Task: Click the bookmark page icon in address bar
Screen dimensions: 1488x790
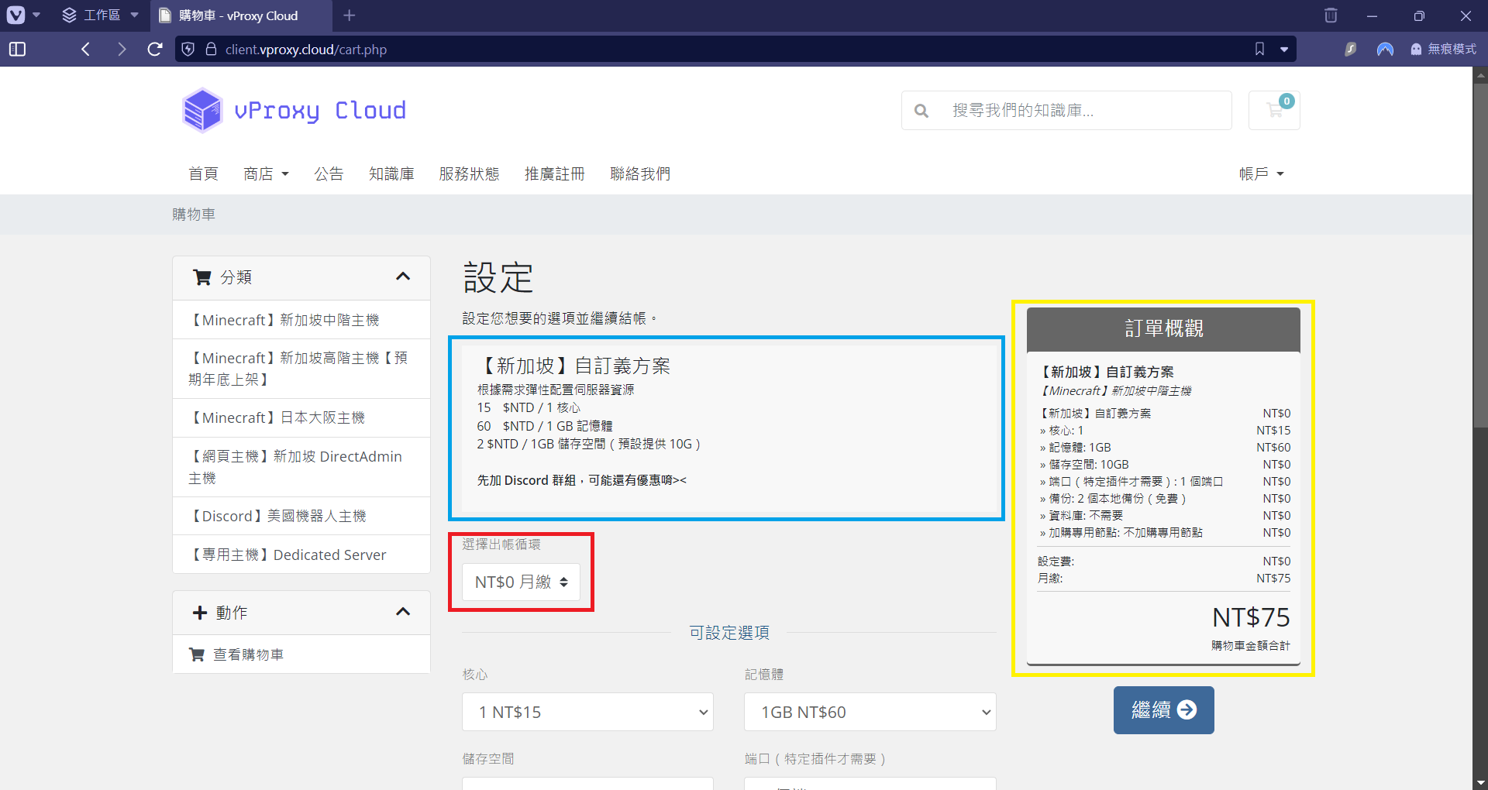Action: [x=1259, y=50]
